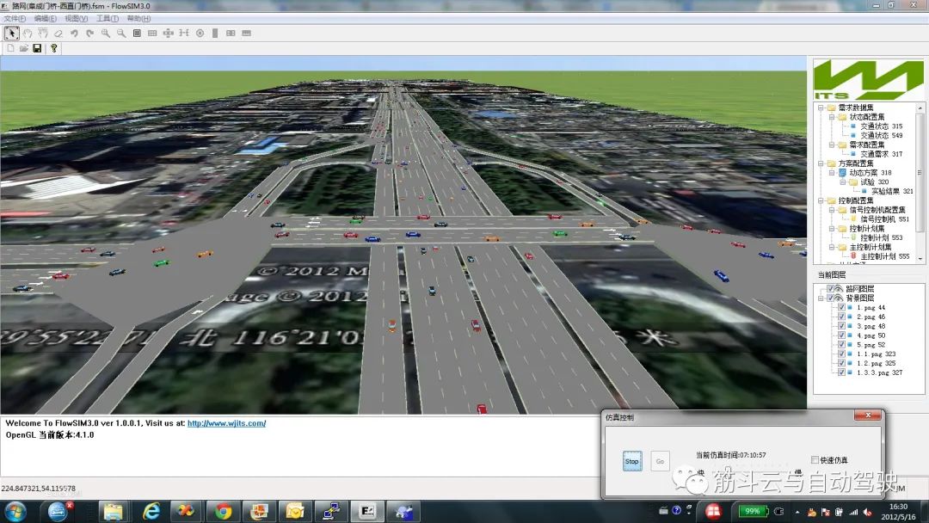Viewport: 929px width, 523px height.
Task: Enable the 快速仿真 checkbox
Action: pyautogui.click(x=815, y=460)
